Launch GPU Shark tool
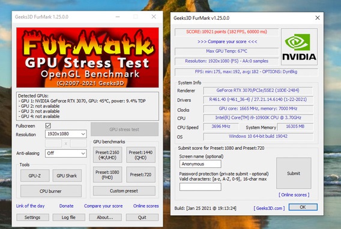The width and height of the screenshot is (341, 229). point(67,176)
